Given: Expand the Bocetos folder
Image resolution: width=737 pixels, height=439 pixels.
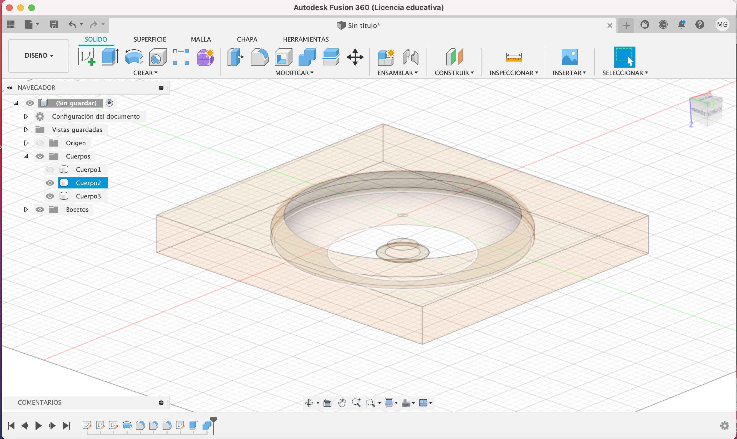Looking at the screenshot, I should (x=26, y=210).
